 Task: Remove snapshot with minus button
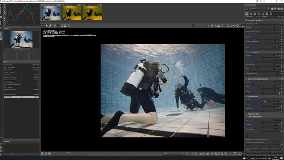30,154
